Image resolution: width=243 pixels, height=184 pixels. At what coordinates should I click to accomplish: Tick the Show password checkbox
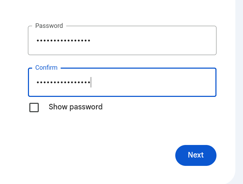pyautogui.click(x=34, y=107)
